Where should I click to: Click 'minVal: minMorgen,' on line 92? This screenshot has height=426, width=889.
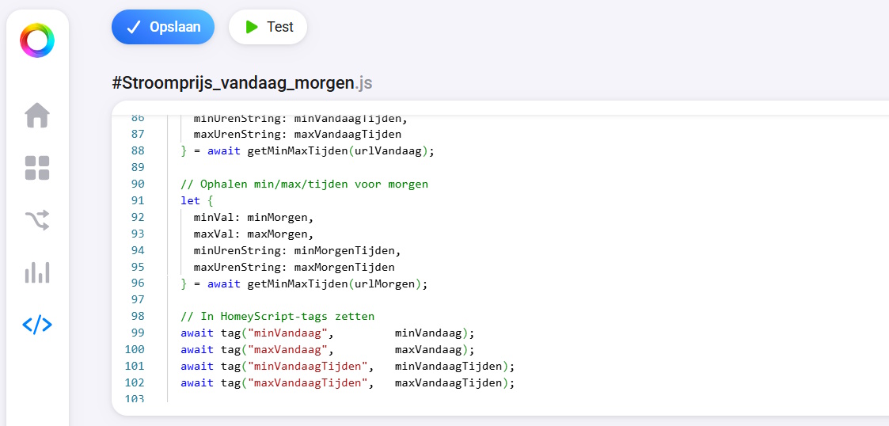coord(253,217)
